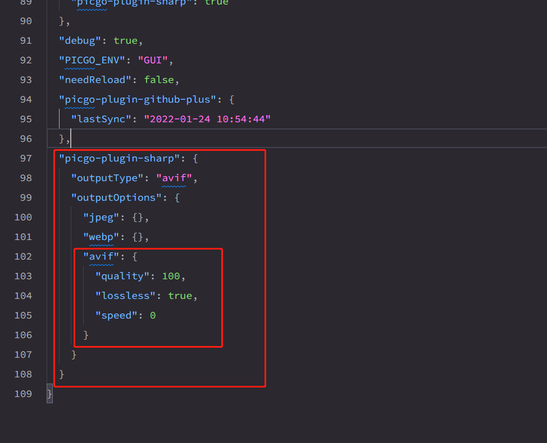The height and width of the screenshot is (443, 547).
Task: Click the false value of needReload
Action: [159, 80]
